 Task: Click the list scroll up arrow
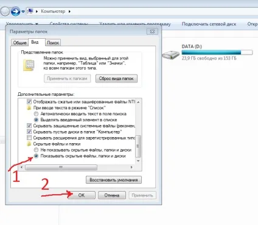point(138,102)
